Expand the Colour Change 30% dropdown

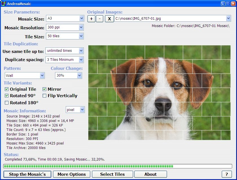click(79, 75)
